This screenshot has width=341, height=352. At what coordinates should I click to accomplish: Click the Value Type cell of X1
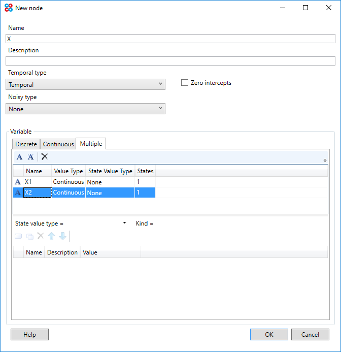pyautogui.click(x=69, y=182)
